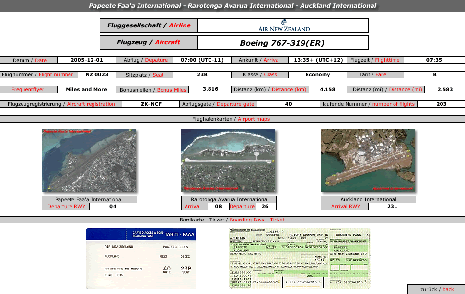
Task: Select number of flights value 203
Action: (442, 104)
